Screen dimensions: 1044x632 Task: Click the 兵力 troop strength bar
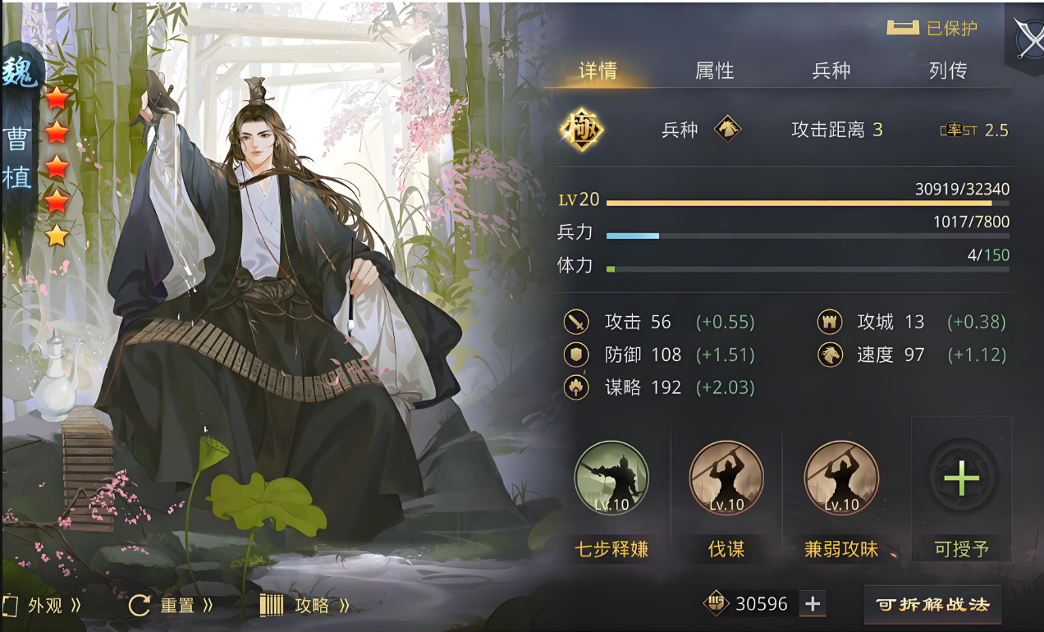click(808, 236)
